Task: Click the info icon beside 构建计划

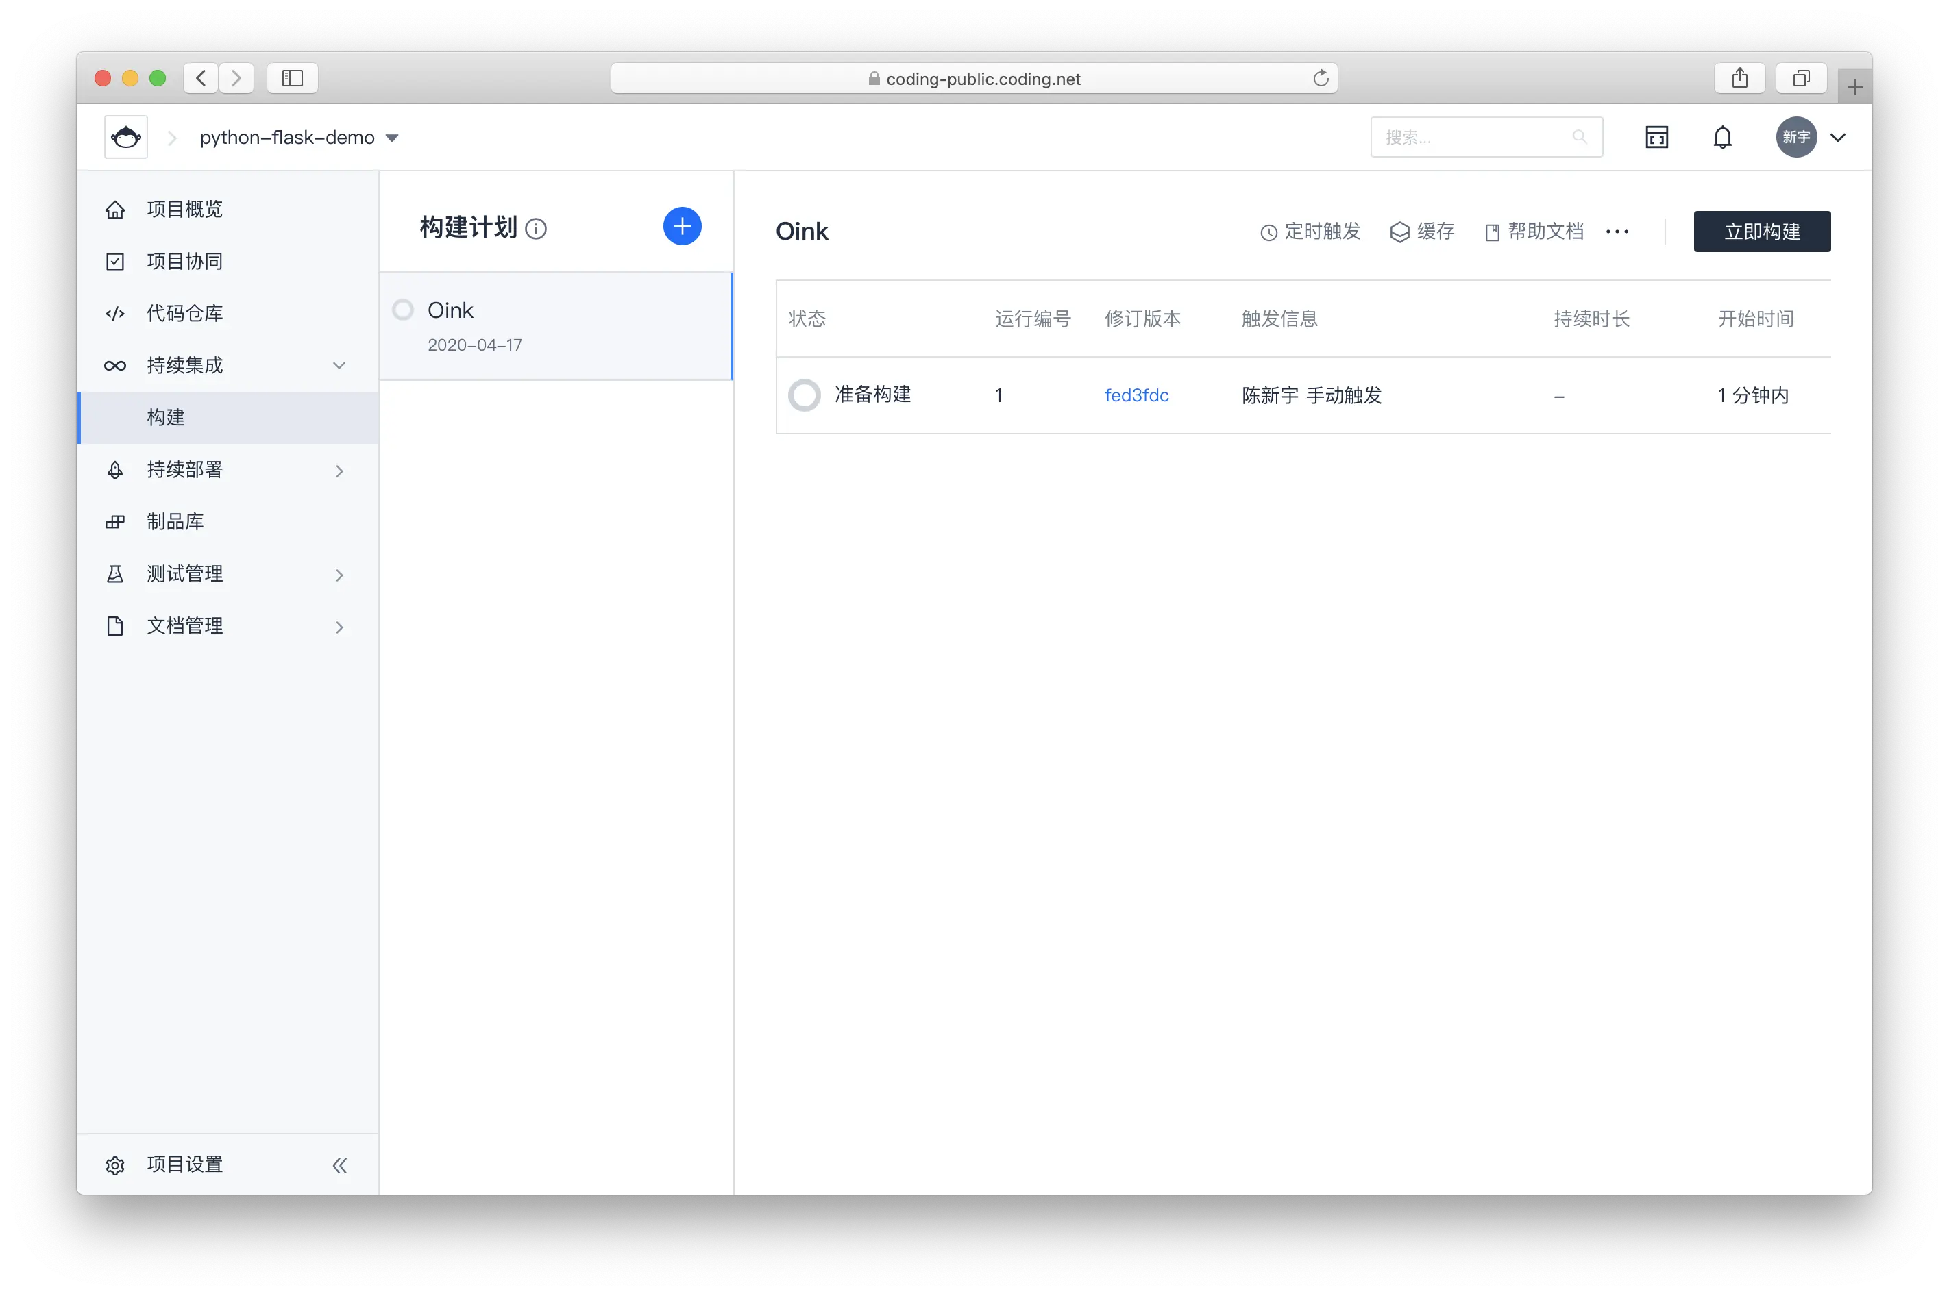Action: [537, 229]
